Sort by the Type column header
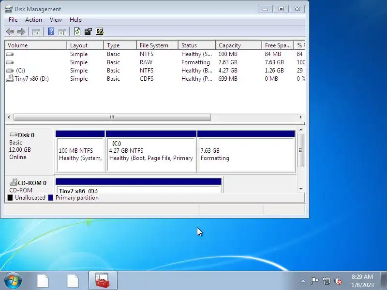This screenshot has height=290, width=387. point(120,45)
